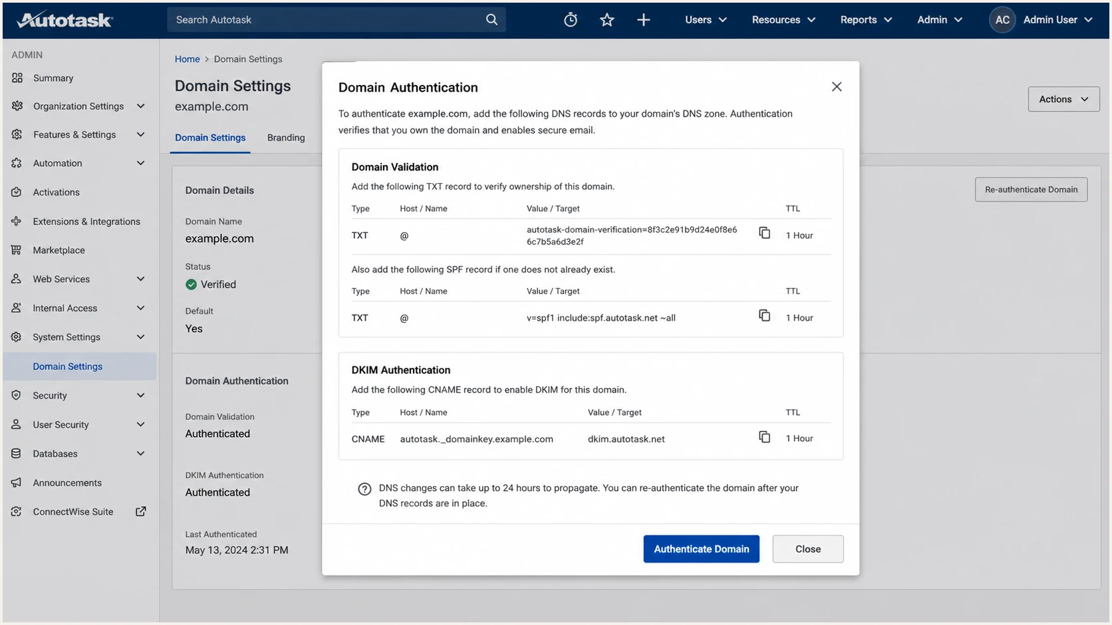Open favorites star icon
This screenshot has width=1112, height=625.
[x=607, y=20]
